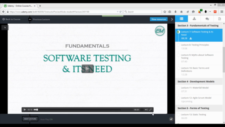Image resolution: width=225 pixels, height=127 pixels.
Task: Play video using center play overlay
Action: tap(88, 69)
